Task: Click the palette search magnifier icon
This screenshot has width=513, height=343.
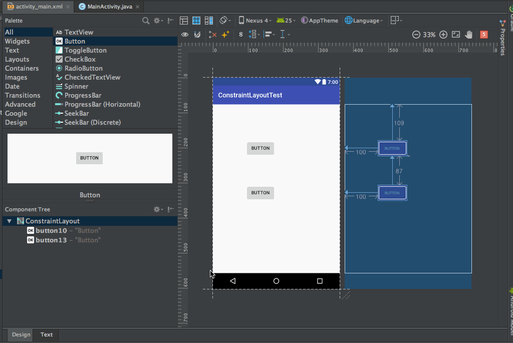Action: click(x=146, y=21)
